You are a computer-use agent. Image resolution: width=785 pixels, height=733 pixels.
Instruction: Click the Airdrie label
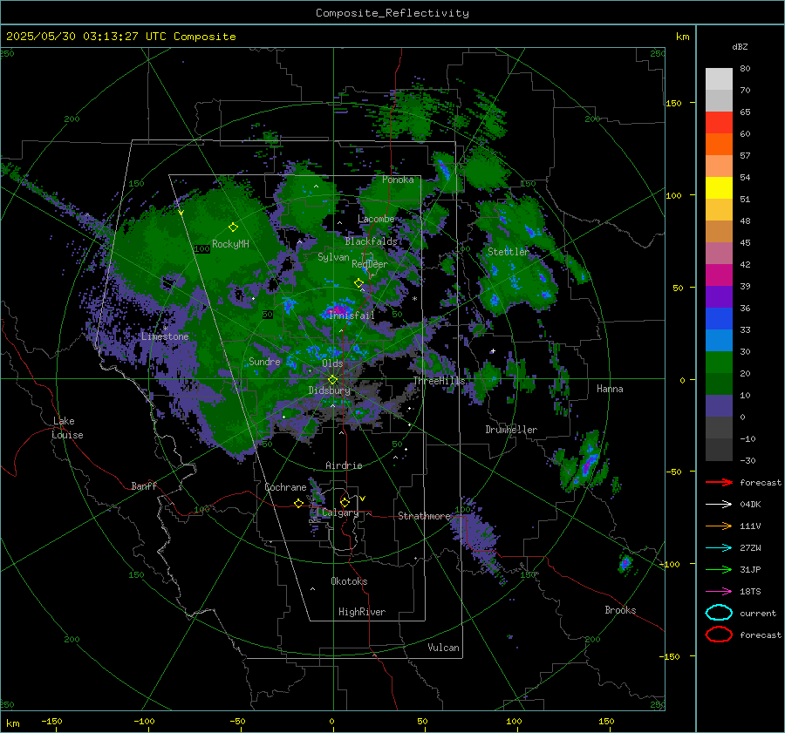344,465
